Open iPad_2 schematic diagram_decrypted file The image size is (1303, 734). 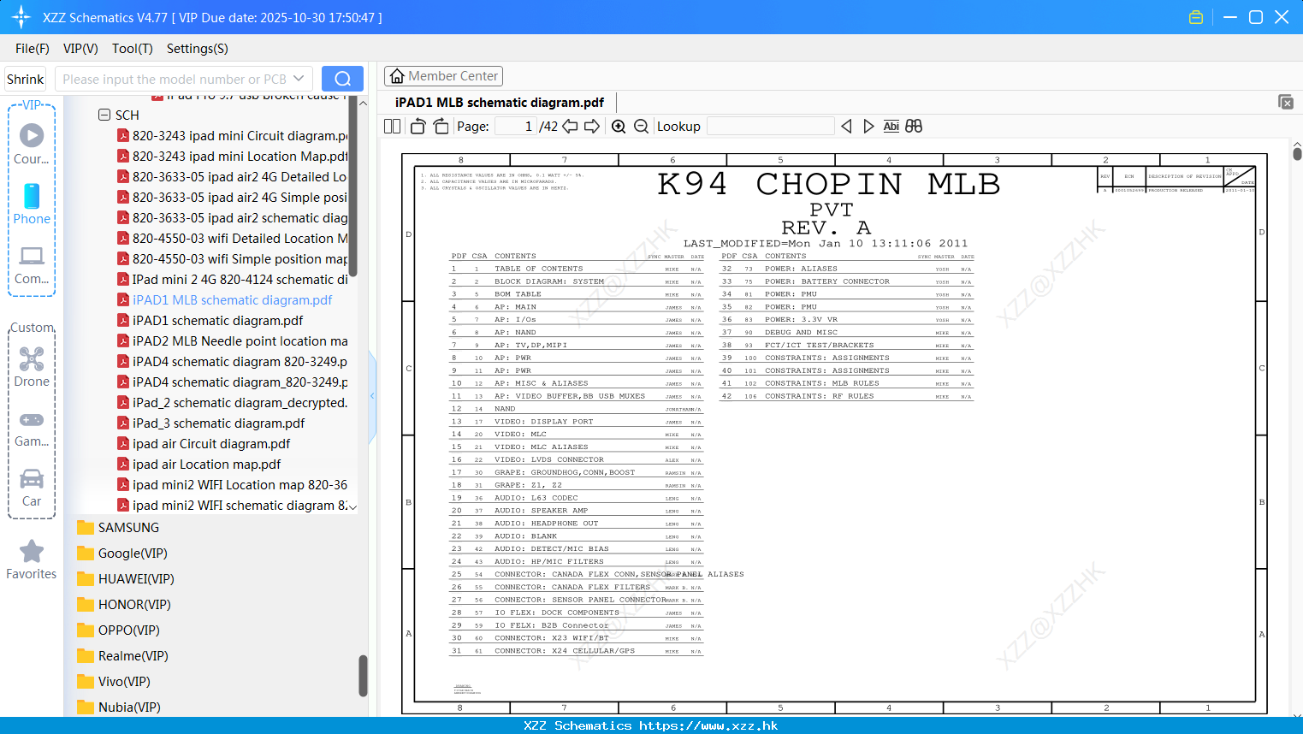click(233, 402)
